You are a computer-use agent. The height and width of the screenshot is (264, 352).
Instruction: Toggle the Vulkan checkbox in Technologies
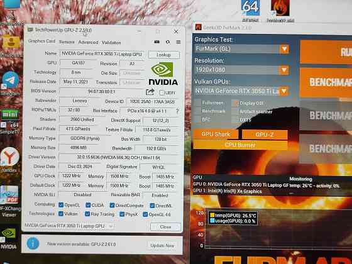[60, 214]
